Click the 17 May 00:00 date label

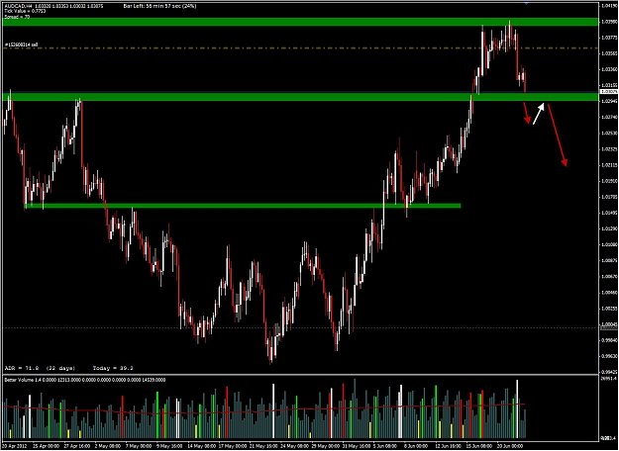(x=232, y=446)
